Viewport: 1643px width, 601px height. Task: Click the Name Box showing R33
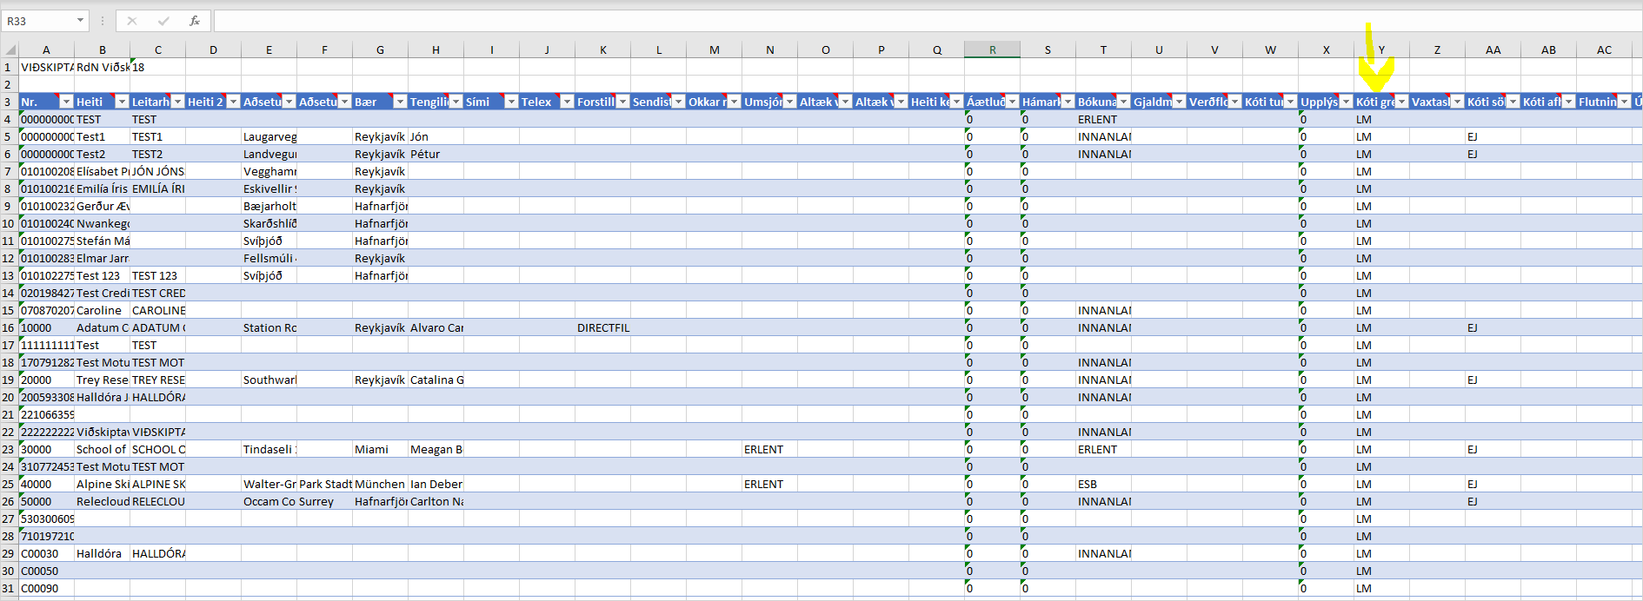pos(39,21)
